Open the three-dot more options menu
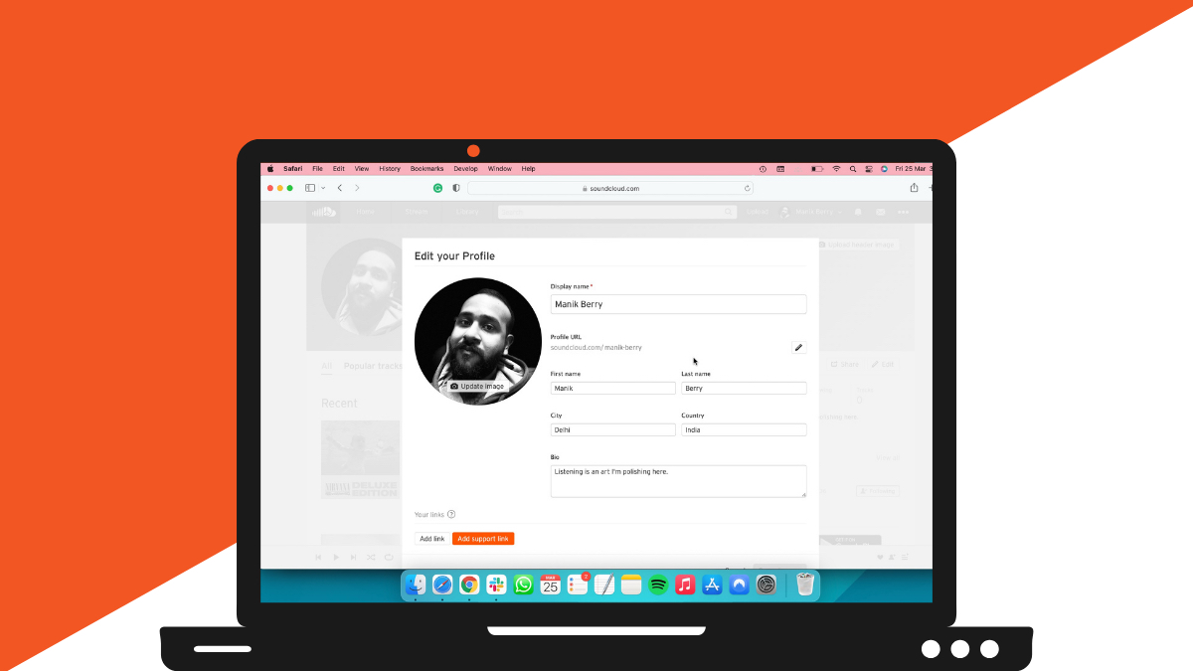Viewport: 1193px width, 671px height. [905, 212]
